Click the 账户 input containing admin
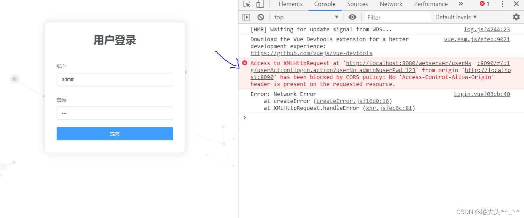 coord(115,79)
